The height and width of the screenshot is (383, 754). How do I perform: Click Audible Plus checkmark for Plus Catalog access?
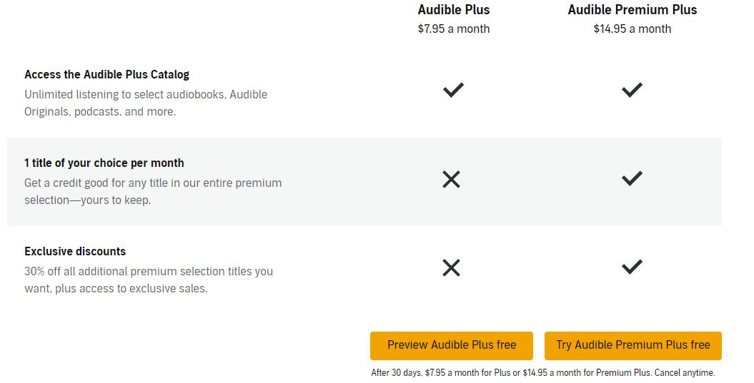[453, 91]
